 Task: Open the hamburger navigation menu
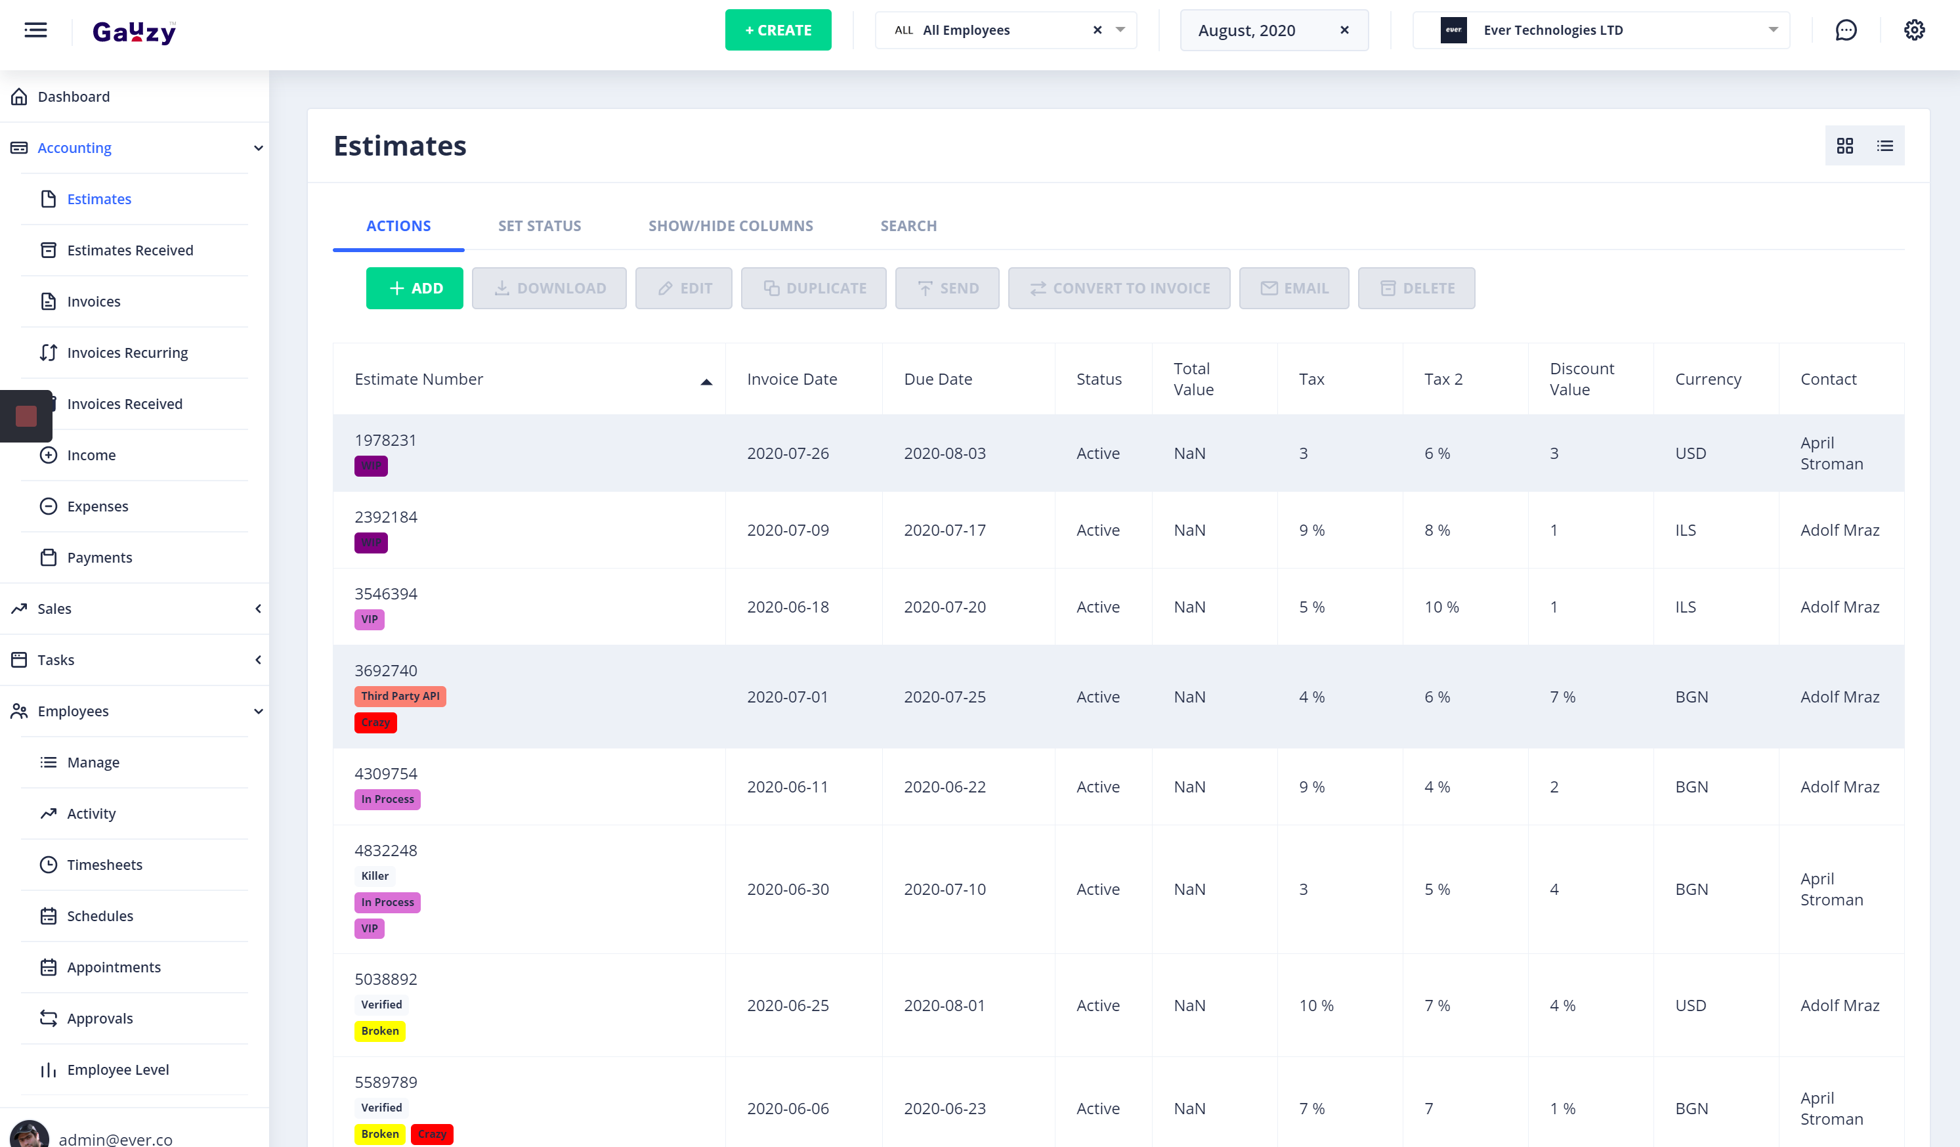pyautogui.click(x=36, y=30)
